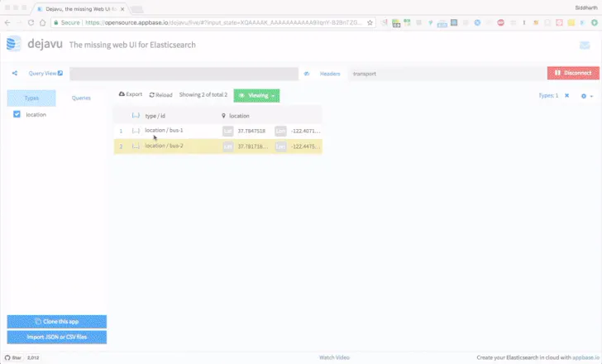602x364 pixels.
Task: Click the transport app name field
Action: 447,74
